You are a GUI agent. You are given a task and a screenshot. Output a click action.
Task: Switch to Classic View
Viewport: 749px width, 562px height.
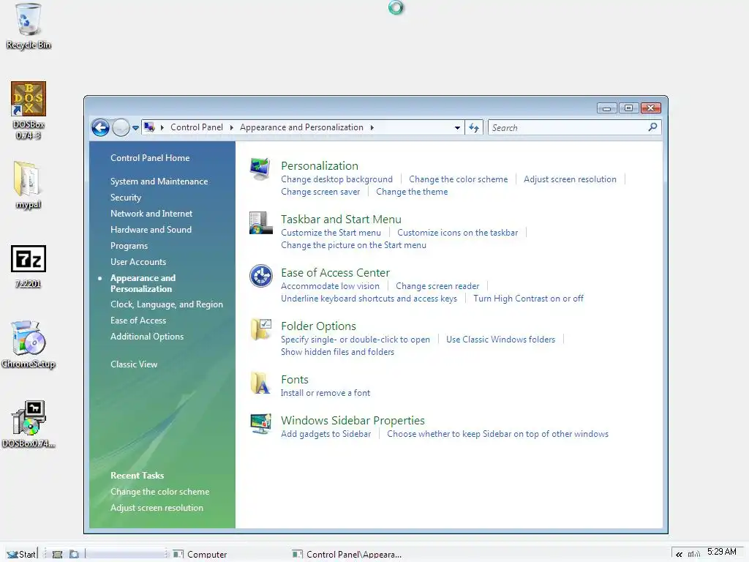[x=134, y=364]
